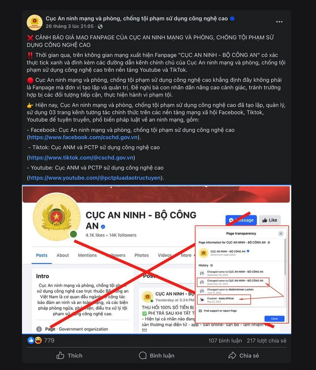
Task: Click the X close icon on Page transparency
Action: tap(281, 234)
